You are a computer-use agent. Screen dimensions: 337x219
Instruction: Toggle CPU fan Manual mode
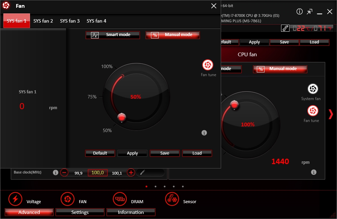[280, 69]
